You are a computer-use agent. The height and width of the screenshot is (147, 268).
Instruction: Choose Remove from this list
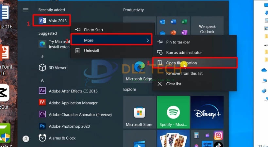(194, 73)
